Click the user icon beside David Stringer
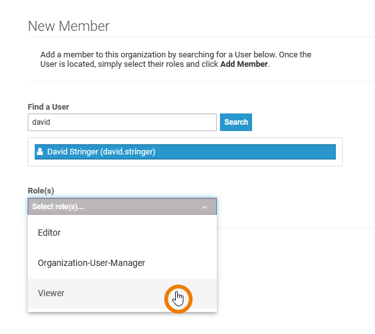The height and width of the screenshot is (334, 375). (40, 152)
